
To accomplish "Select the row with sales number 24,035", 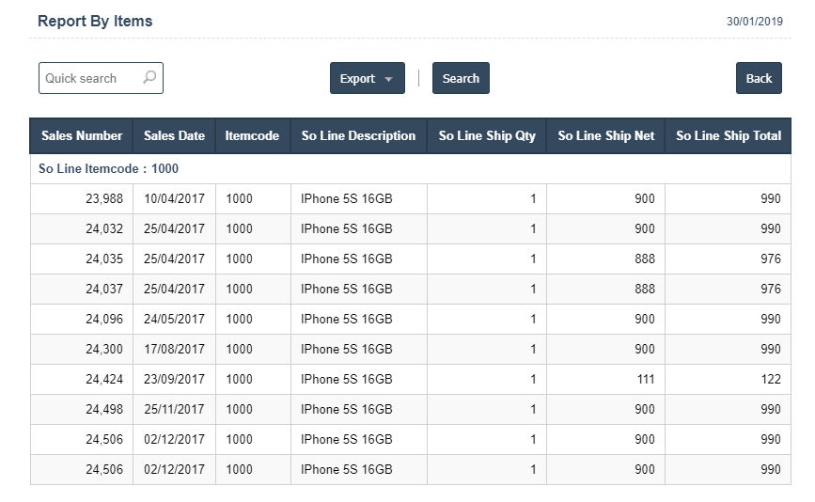I will click(411, 259).
